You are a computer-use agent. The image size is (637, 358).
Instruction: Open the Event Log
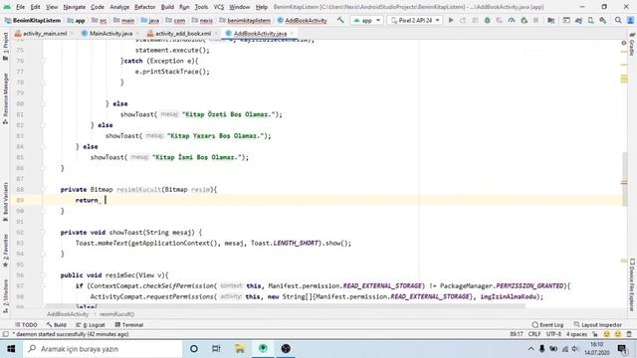click(x=547, y=325)
